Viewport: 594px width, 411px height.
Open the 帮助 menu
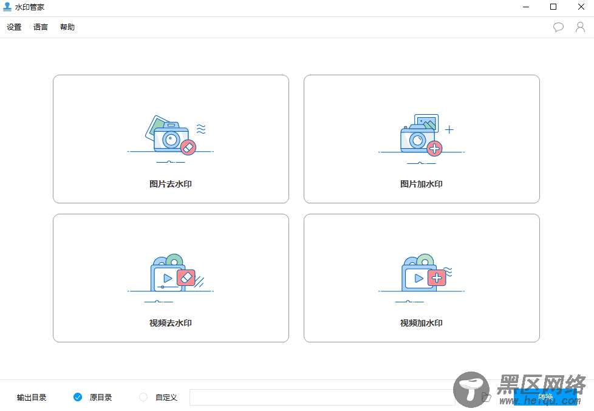coord(67,27)
